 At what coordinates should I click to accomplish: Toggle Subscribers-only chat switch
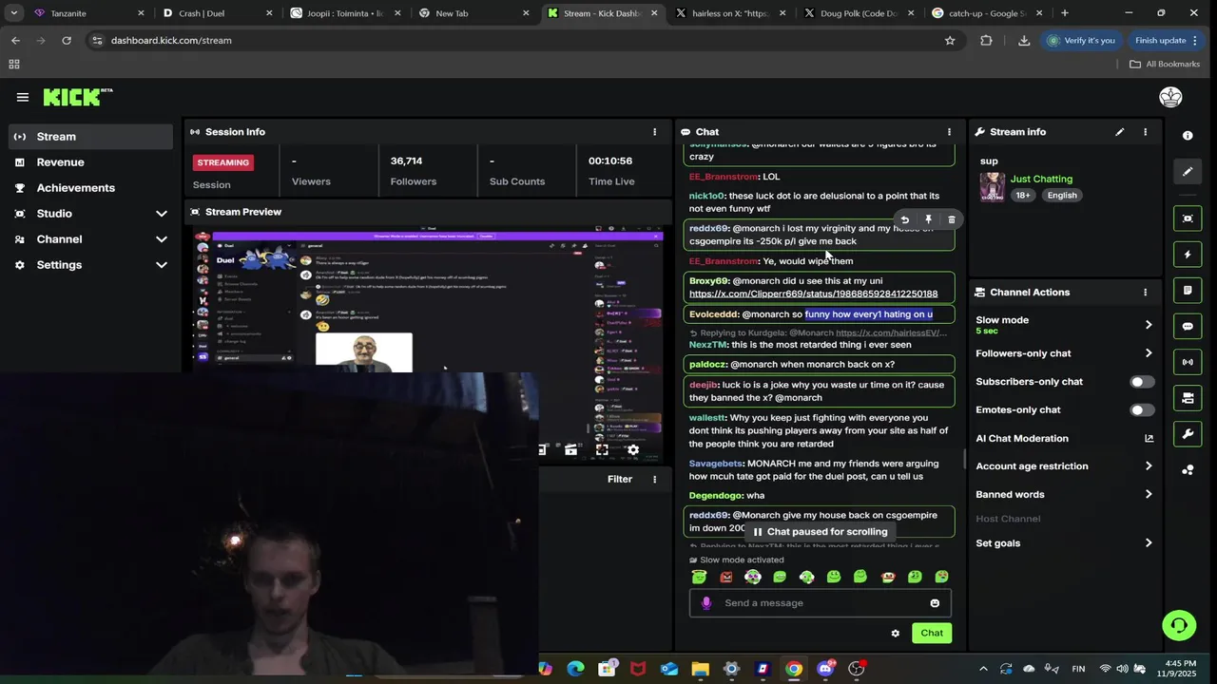1142,382
